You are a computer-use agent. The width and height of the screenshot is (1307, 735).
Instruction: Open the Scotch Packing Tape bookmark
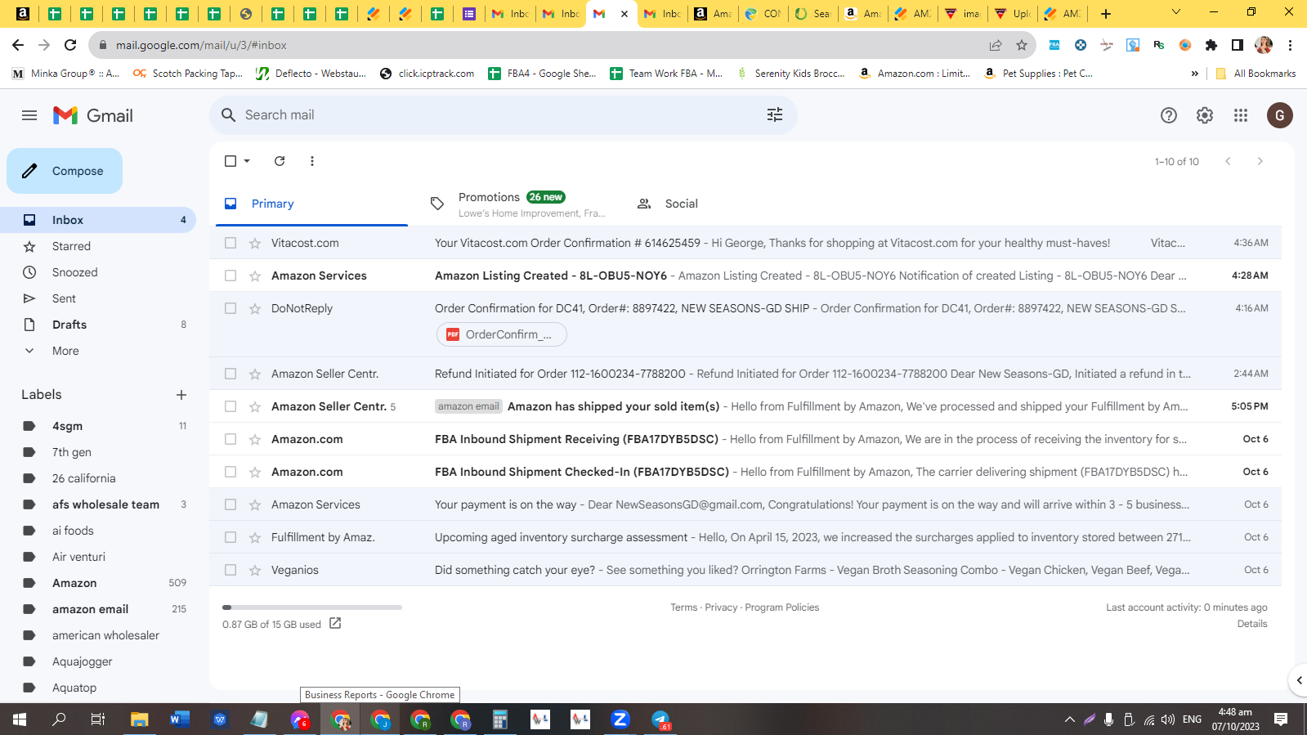pyautogui.click(x=189, y=74)
